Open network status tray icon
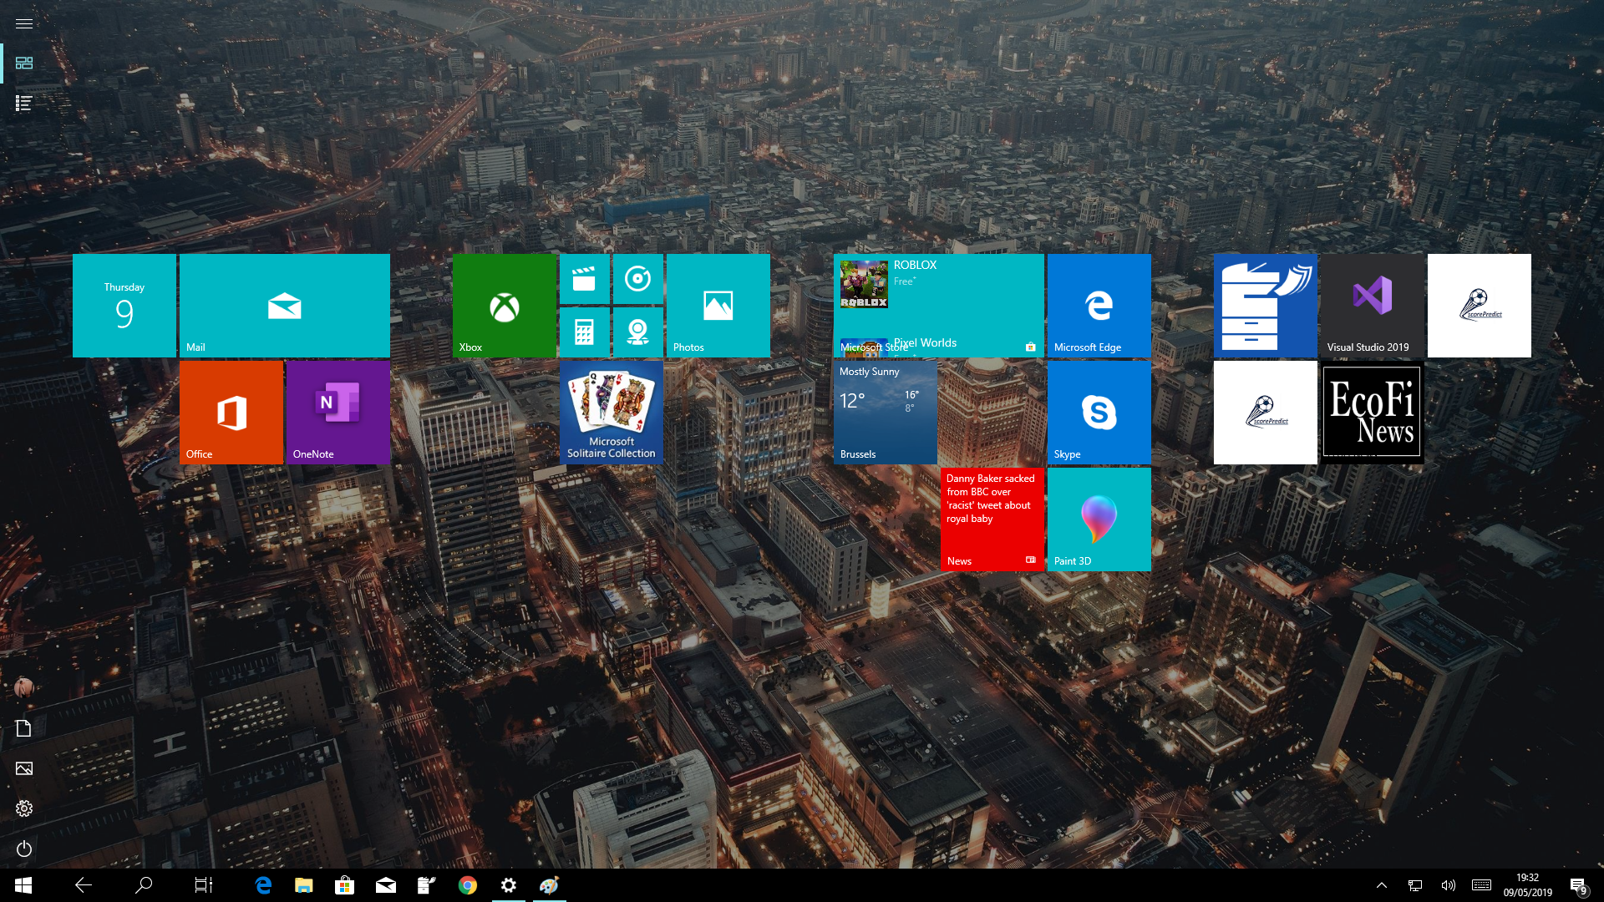 pyautogui.click(x=1415, y=885)
